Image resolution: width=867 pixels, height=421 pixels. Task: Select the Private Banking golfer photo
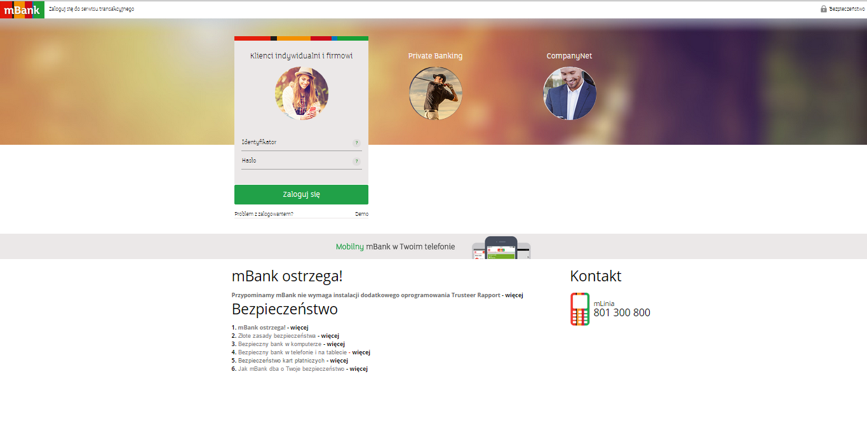(x=436, y=93)
